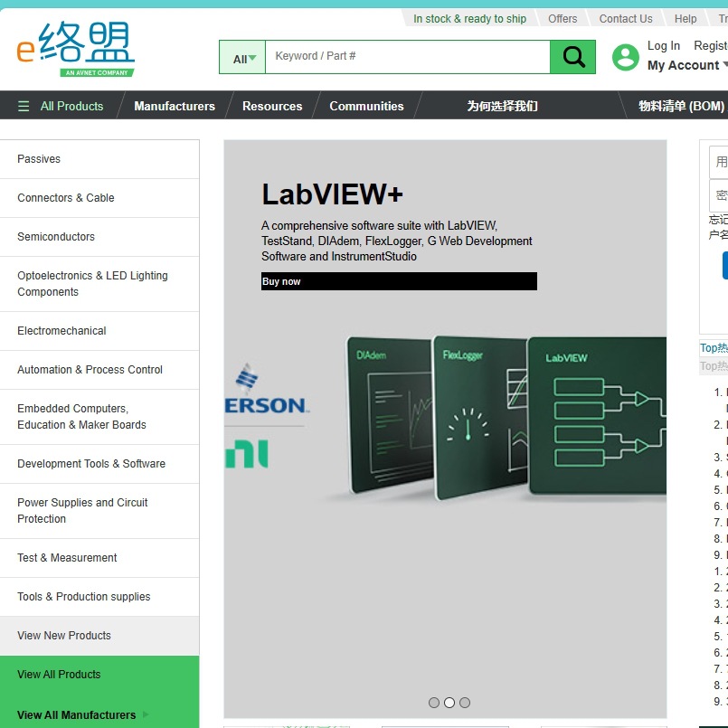The width and height of the screenshot is (728, 728).
Task: Click the LabVIEW+ banner heading
Action: coord(332,194)
